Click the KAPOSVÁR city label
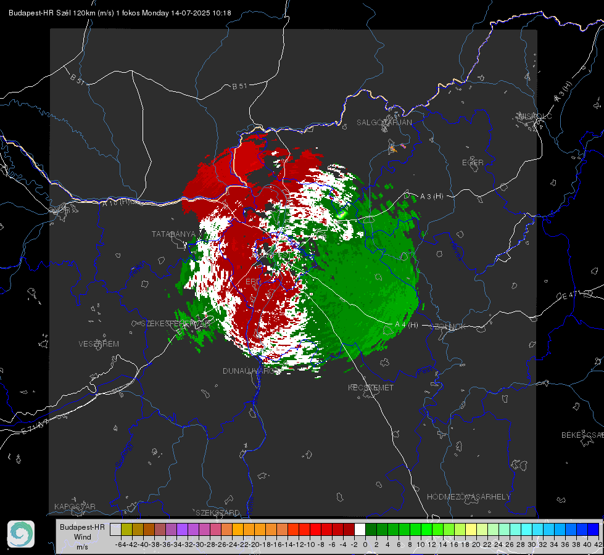604x555 pixels. [x=75, y=506]
